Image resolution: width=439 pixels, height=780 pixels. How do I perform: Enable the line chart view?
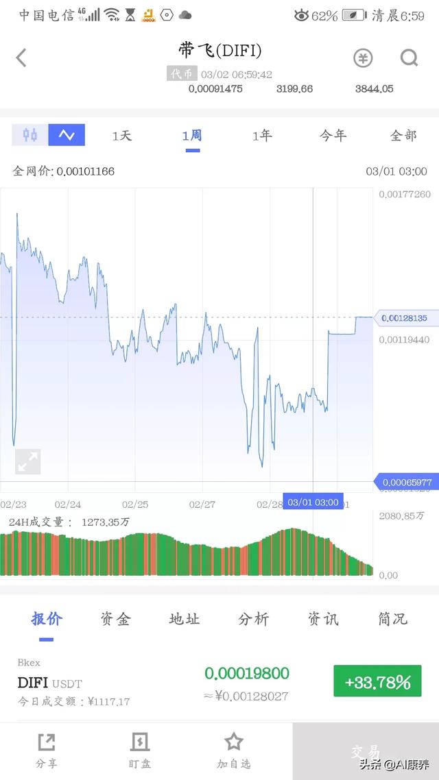[x=67, y=135]
